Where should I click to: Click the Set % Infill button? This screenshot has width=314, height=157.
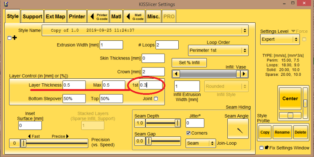189,63
